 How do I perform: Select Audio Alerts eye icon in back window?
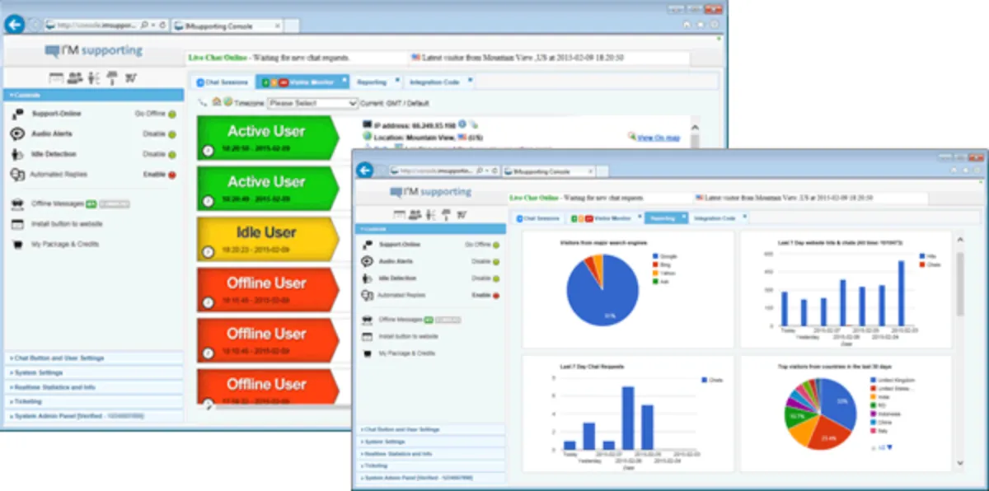point(17,133)
